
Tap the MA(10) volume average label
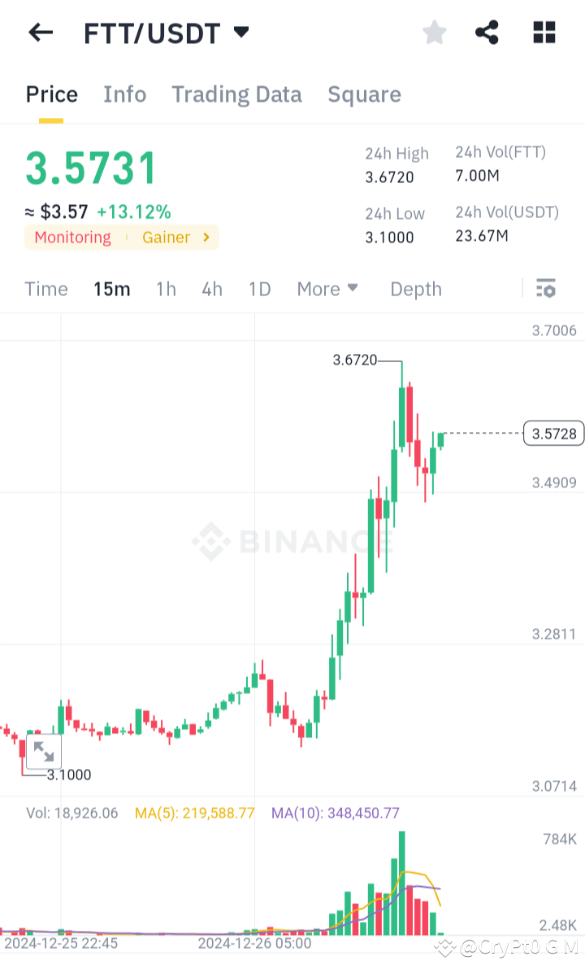[335, 813]
